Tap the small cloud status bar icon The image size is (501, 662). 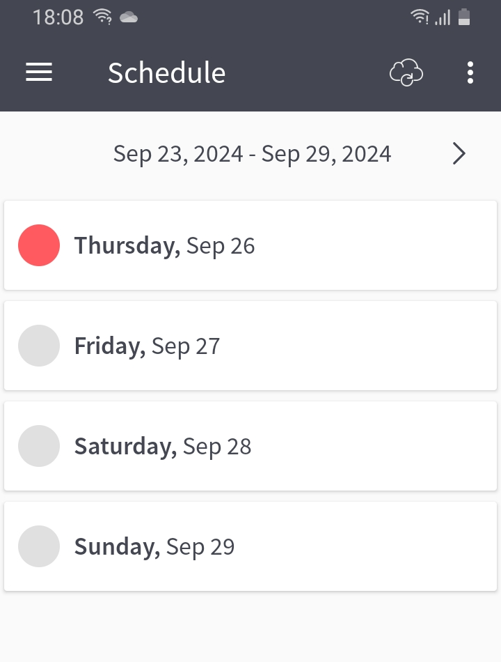tap(129, 17)
